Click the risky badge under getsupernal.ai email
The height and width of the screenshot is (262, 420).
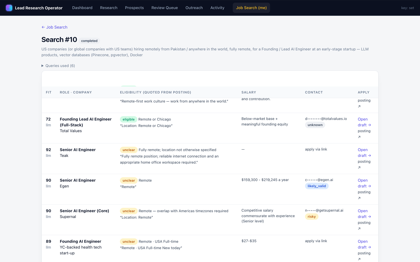[312, 217]
